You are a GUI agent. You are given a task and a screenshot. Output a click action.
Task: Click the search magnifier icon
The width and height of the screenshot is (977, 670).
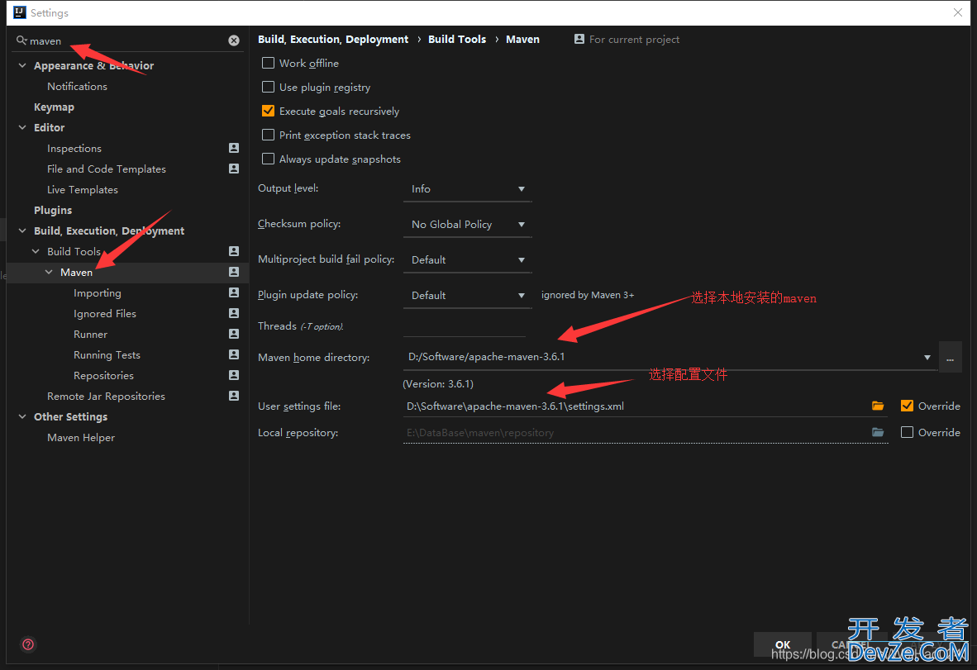(21, 40)
